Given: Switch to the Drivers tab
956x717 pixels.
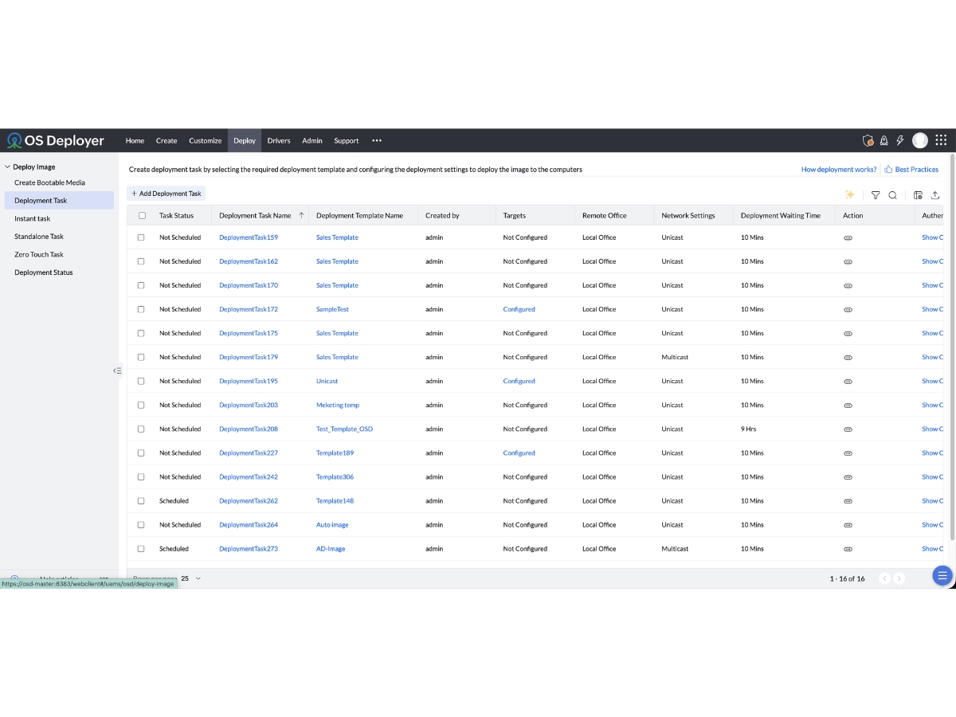Looking at the screenshot, I should [x=279, y=140].
